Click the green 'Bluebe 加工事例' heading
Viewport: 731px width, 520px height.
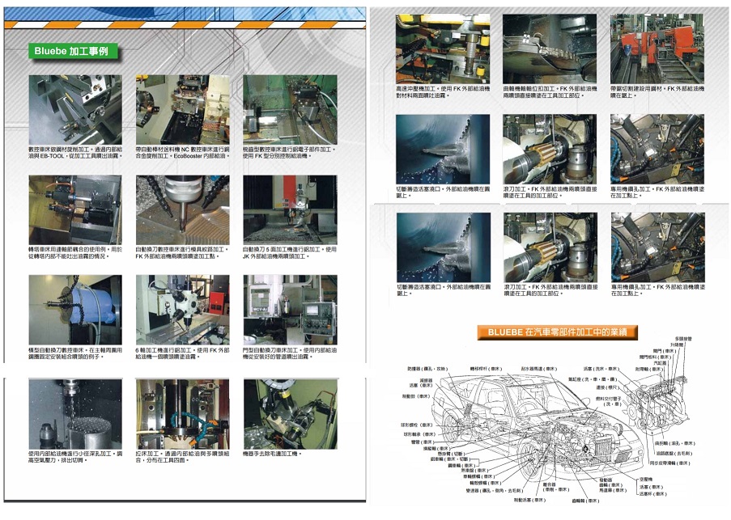(72, 51)
